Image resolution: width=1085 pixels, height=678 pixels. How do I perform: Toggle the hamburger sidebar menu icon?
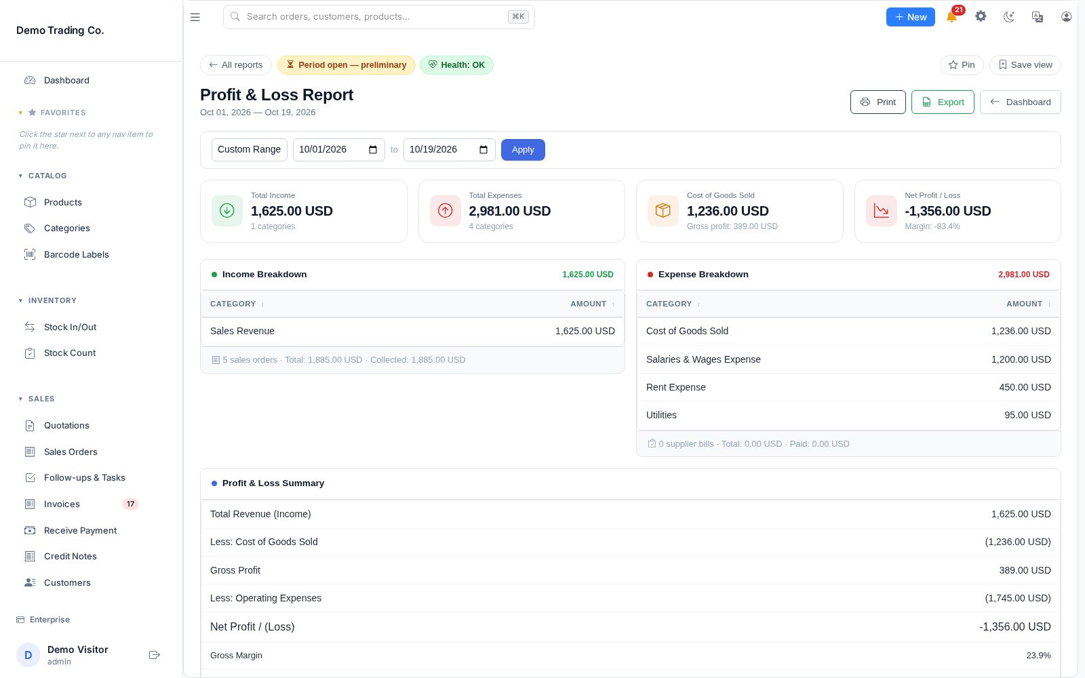[x=195, y=17]
